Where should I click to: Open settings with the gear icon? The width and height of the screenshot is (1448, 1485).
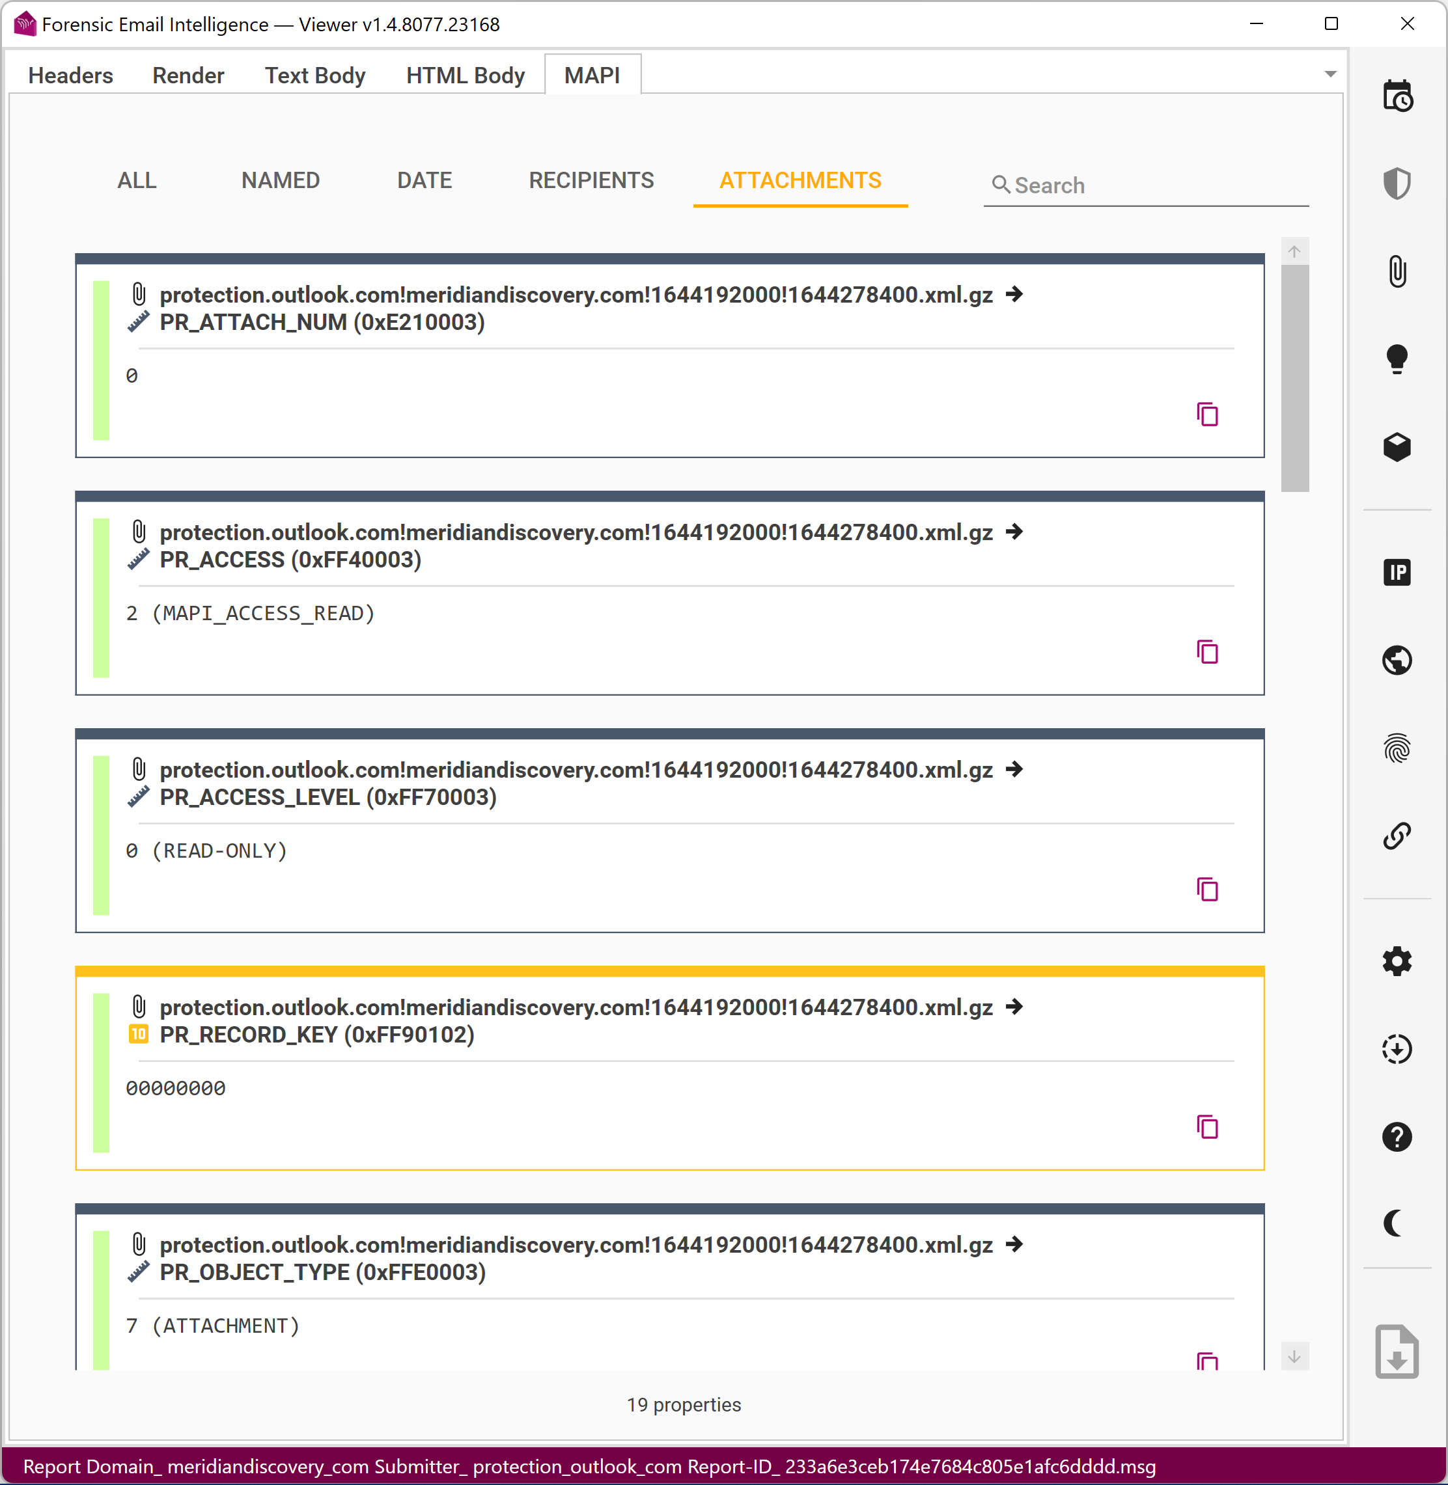point(1397,961)
